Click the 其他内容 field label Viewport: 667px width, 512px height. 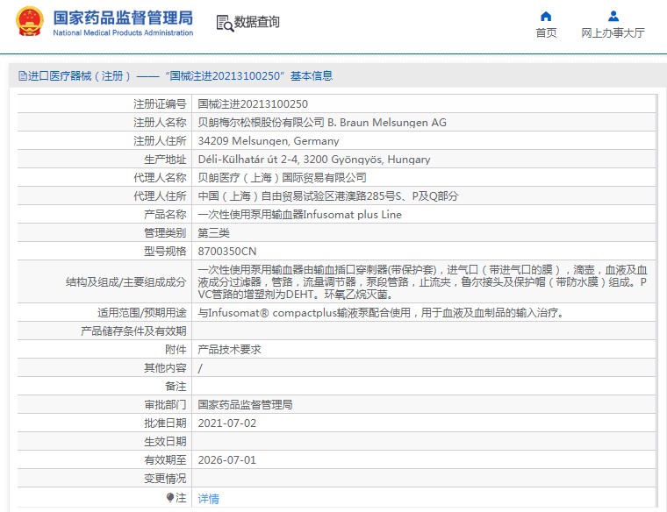165,368
